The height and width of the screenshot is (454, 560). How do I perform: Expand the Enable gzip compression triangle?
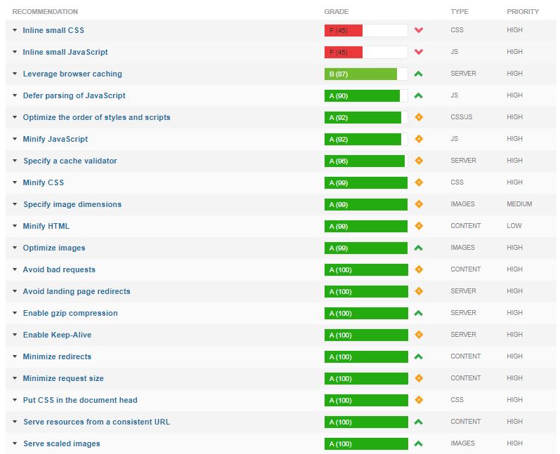[15, 313]
